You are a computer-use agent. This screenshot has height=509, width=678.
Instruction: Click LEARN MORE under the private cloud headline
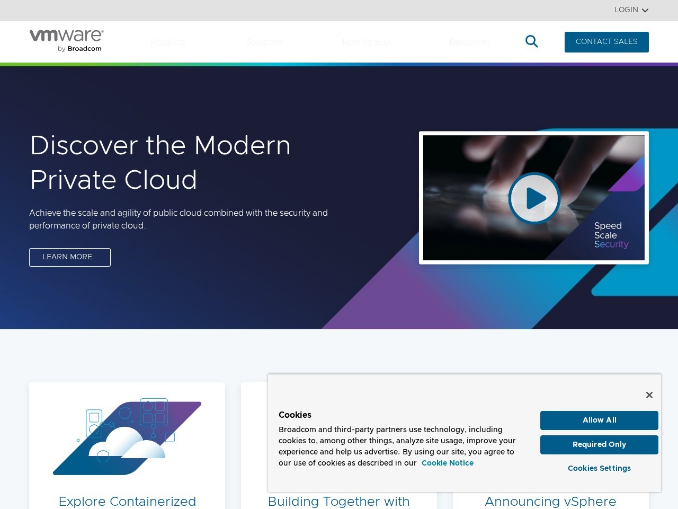pos(69,257)
